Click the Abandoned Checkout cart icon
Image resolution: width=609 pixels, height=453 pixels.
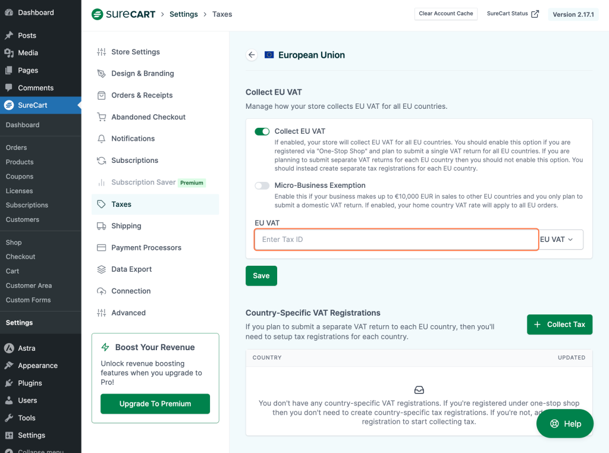coord(101,117)
